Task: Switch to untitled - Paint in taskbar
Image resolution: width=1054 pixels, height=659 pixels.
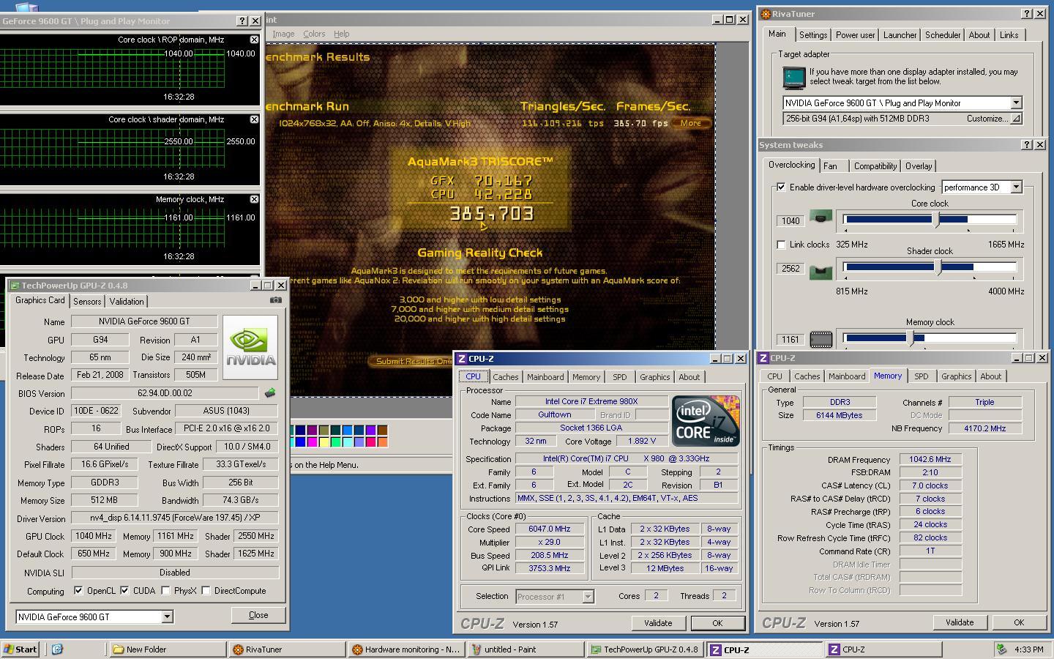Action: pos(526,649)
